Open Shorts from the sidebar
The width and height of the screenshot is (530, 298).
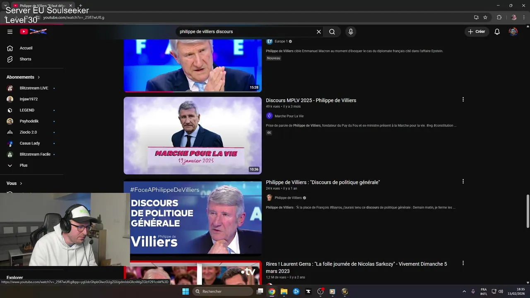pyautogui.click(x=25, y=59)
